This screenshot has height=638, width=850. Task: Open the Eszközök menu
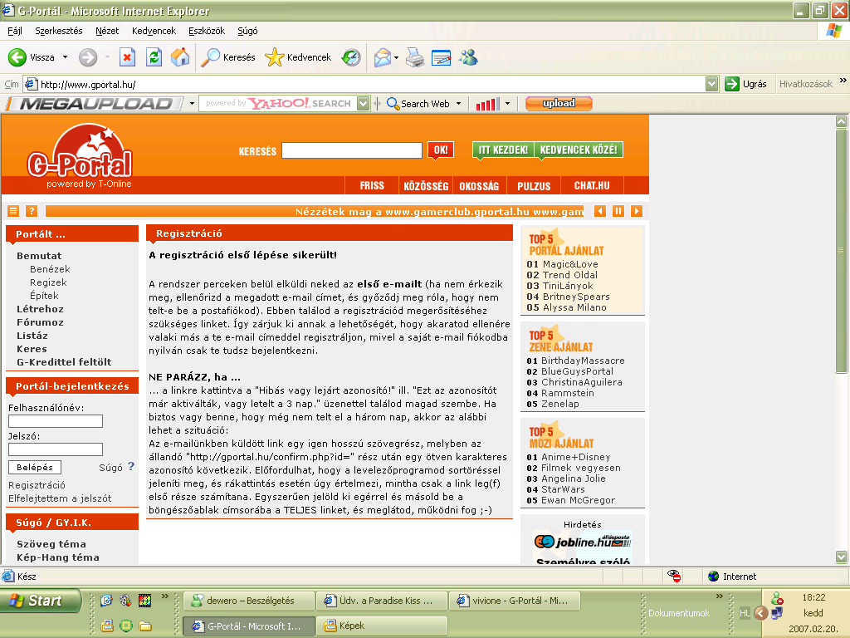coord(207,31)
